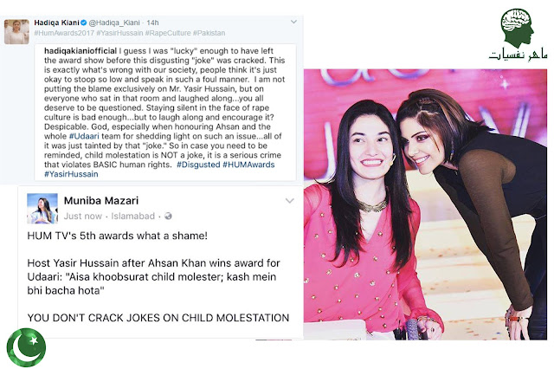This screenshot has width=554, height=369.
Task: Open the photo of two women smiling
Action: [x=425, y=204]
